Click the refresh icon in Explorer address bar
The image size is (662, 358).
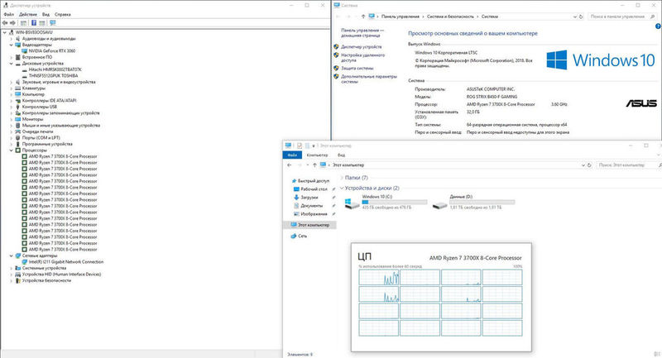click(x=589, y=165)
